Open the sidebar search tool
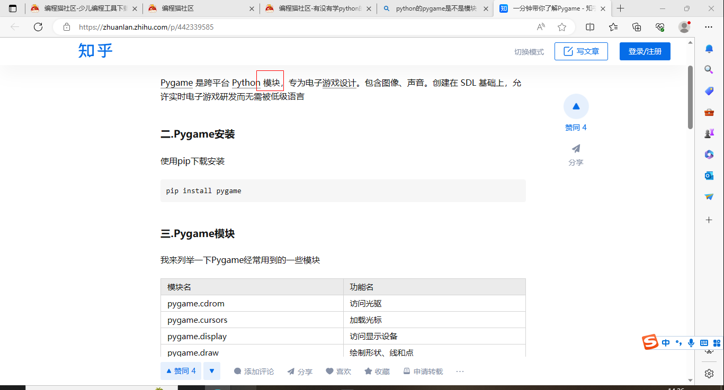This screenshot has height=390, width=724. 709,69
